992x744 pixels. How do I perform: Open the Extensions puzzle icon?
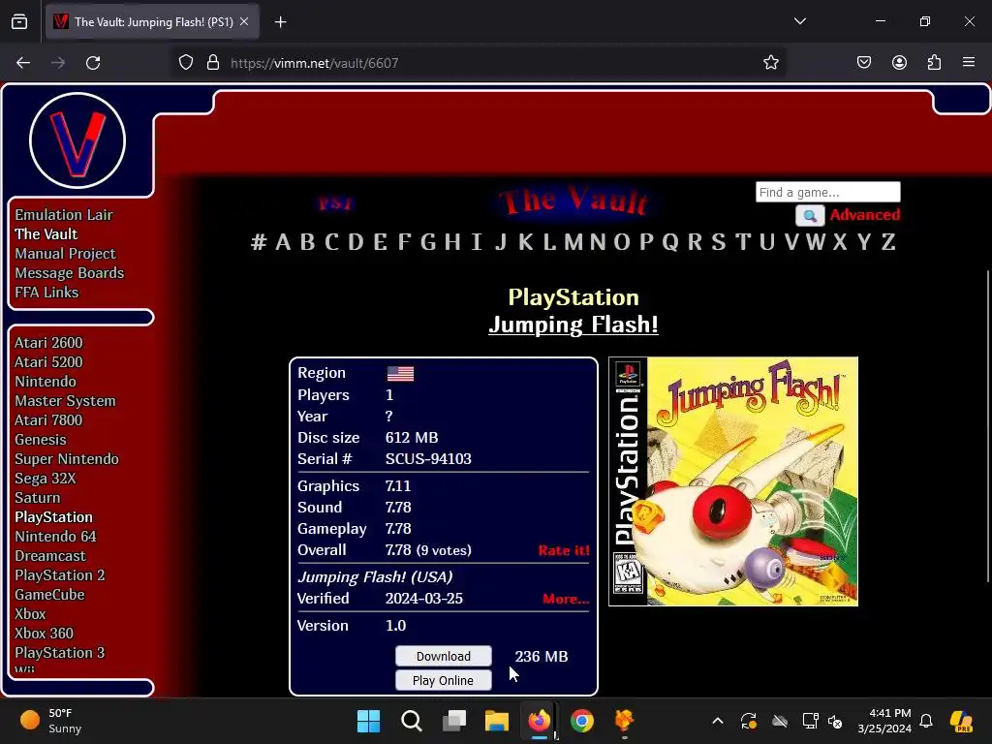pos(934,63)
